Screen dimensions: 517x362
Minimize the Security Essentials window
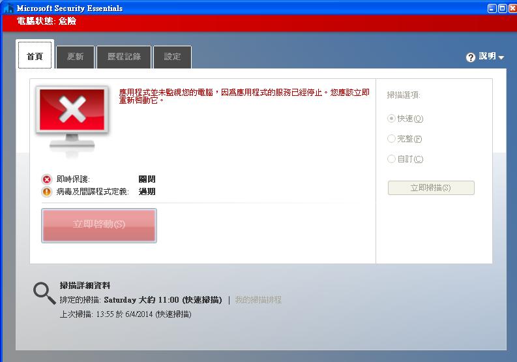click(492, 8)
